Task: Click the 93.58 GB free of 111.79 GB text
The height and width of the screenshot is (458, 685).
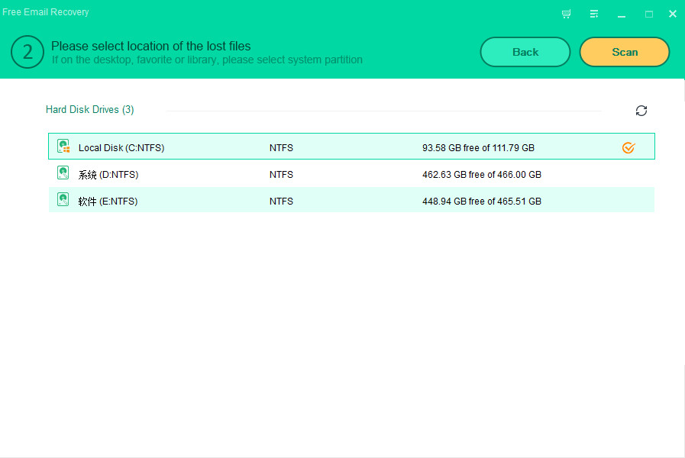Action: tap(478, 148)
